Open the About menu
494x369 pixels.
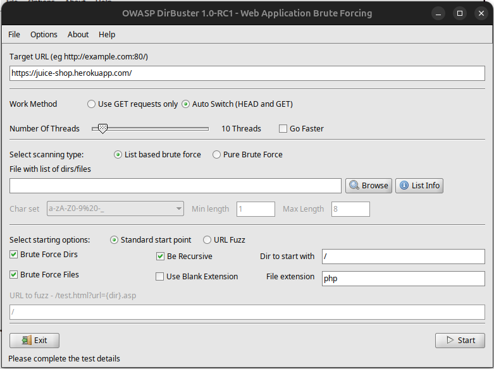point(78,34)
